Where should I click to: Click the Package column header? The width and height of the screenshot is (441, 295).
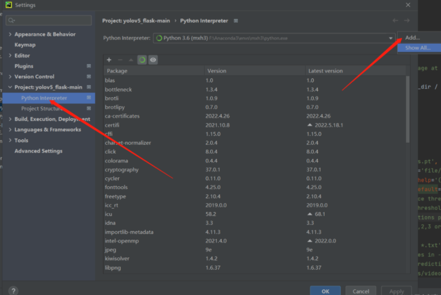click(x=154, y=71)
